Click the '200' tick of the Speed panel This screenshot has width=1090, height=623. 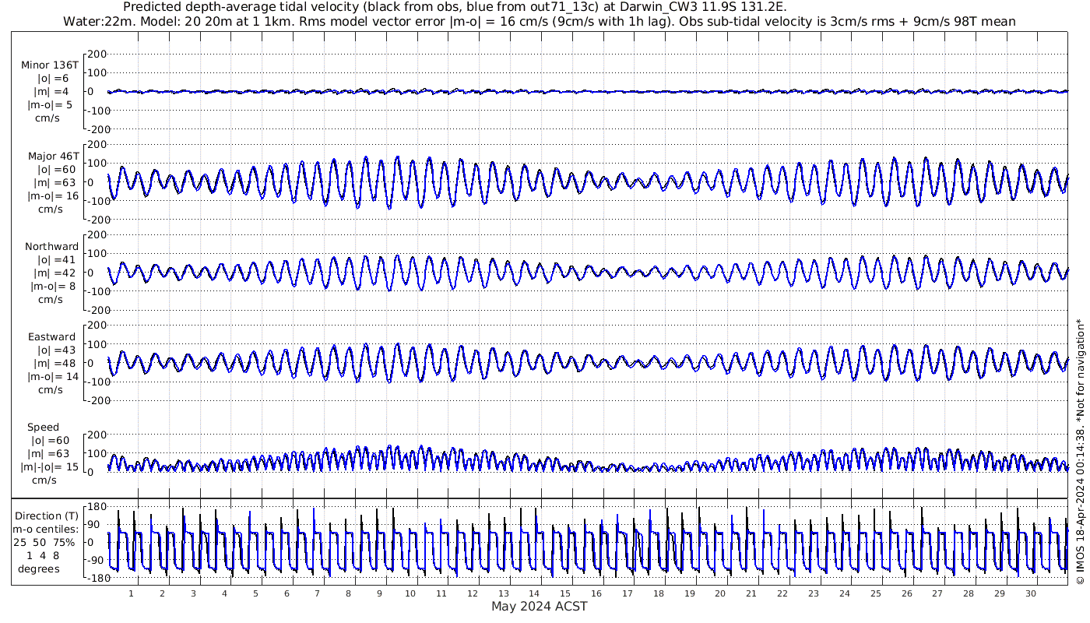96,435
